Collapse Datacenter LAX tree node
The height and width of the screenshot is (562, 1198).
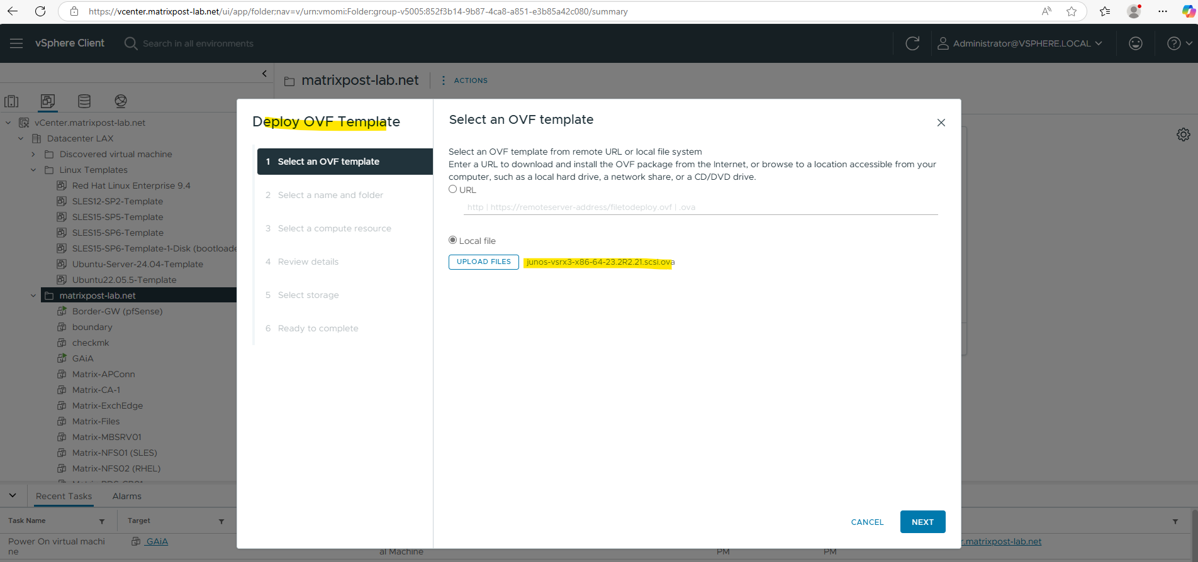(x=21, y=138)
